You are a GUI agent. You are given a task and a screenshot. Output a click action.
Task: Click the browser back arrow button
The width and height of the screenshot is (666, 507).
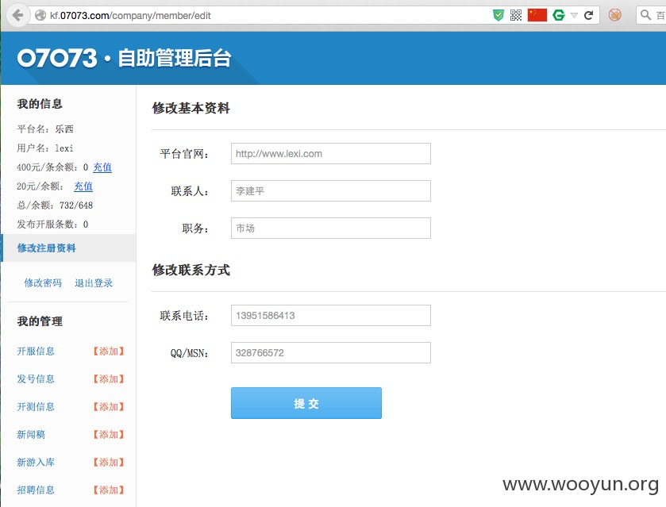coord(17,15)
